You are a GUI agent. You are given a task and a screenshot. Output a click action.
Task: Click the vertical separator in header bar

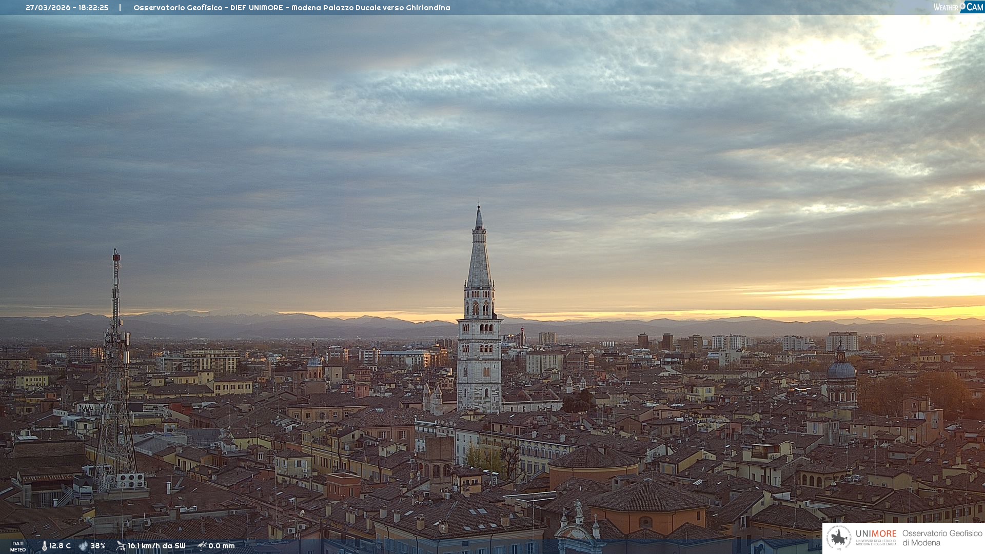coord(120,8)
